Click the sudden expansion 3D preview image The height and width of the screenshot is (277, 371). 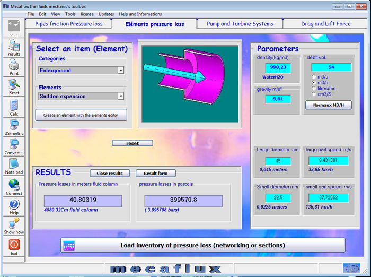[190, 84]
